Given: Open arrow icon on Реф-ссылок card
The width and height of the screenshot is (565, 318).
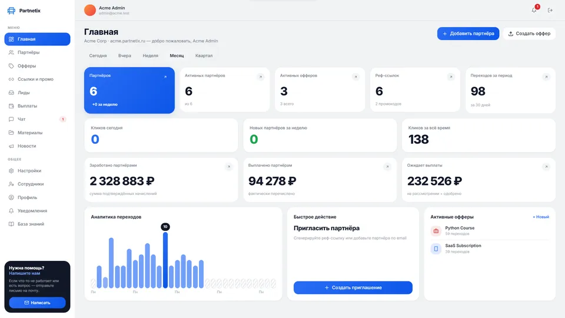Looking at the screenshot, I should (451, 77).
